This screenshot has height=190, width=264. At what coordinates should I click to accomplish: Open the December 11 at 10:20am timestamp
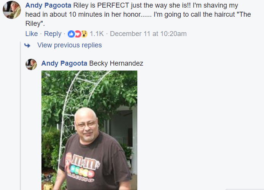(148, 34)
